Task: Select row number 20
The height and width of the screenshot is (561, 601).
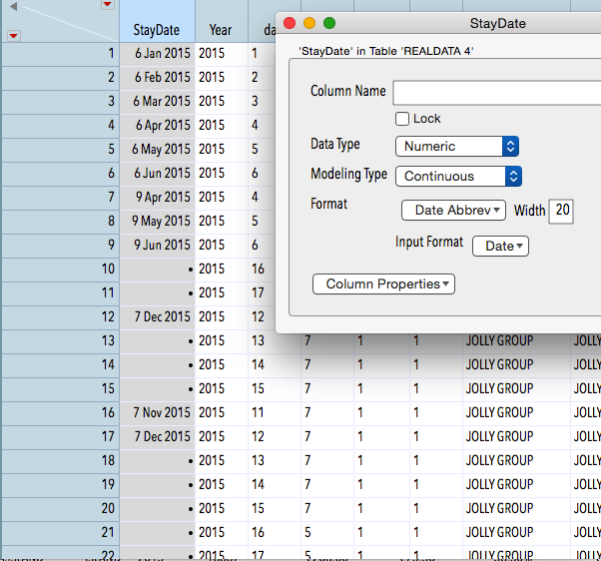Action: pos(61,509)
